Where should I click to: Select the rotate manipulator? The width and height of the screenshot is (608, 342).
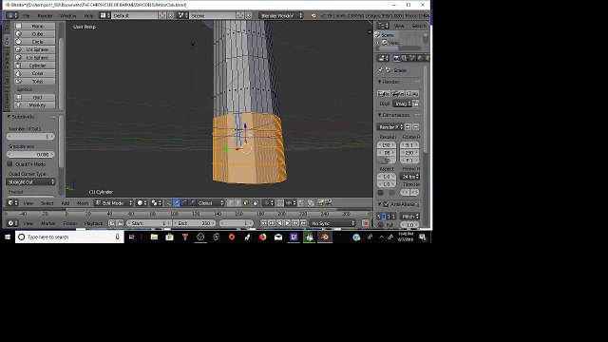tap(184, 202)
